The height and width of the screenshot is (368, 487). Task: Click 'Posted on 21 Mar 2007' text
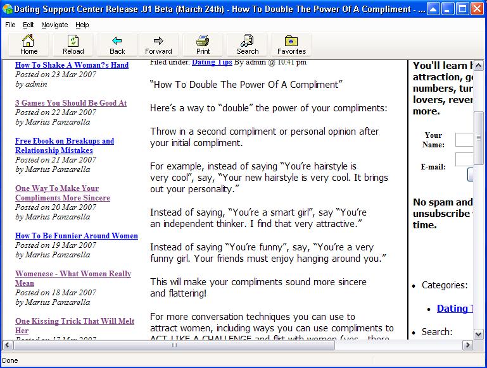coord(56,160)
